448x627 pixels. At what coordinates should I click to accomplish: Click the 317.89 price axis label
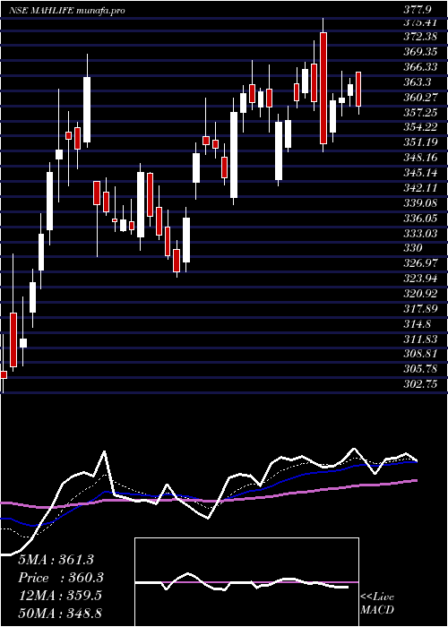[421, 309]
